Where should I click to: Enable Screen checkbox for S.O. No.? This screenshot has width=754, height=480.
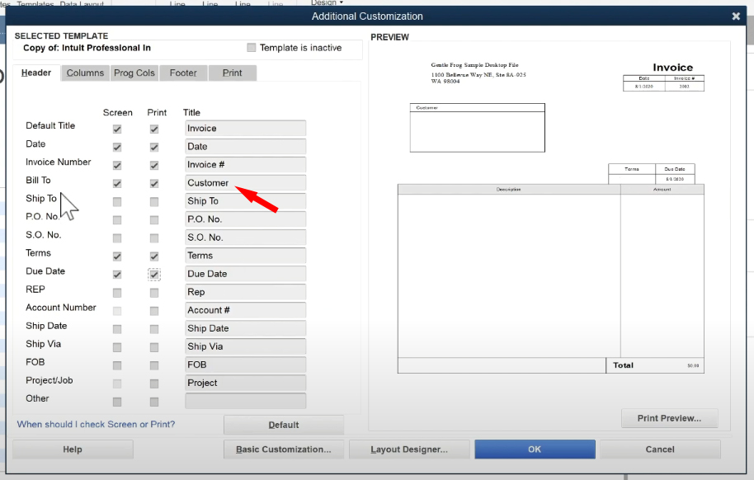point(117,238)
